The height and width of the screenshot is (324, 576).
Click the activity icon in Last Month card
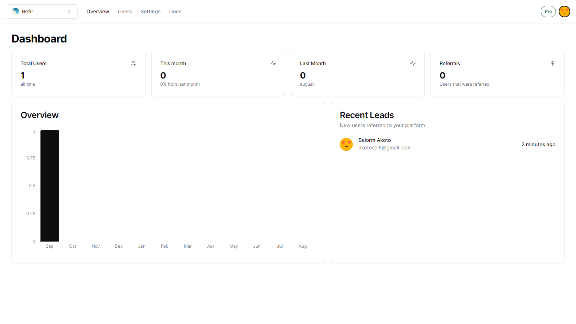[x=413, y=63]
